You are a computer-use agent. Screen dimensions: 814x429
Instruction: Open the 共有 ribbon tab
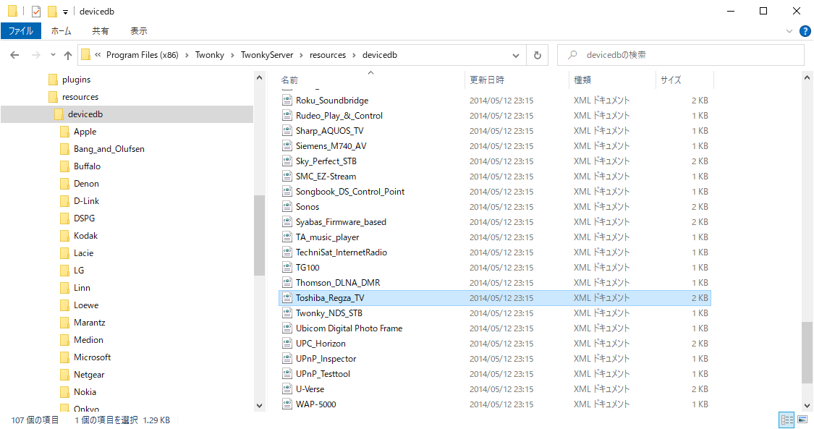click(x=100, y=31)
